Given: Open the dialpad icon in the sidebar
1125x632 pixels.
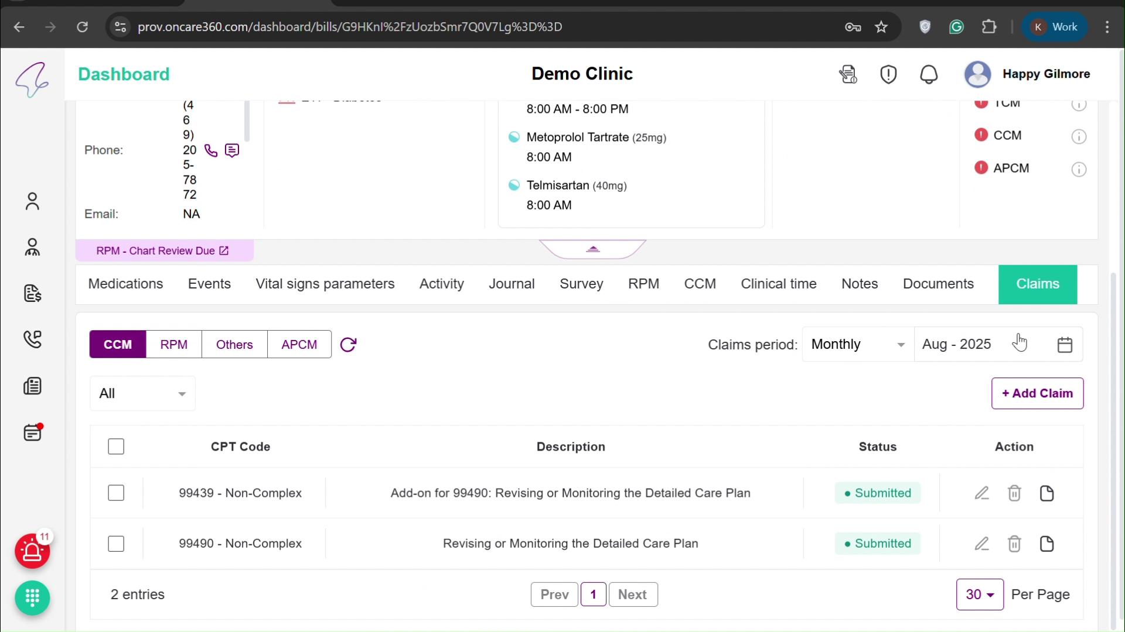Looking at the screenshot, I should [x=32, y=598].
